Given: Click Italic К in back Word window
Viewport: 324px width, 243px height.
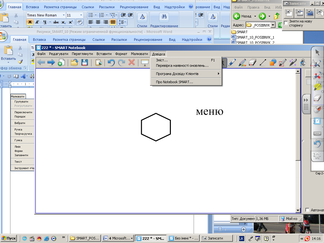Looking at the screenshot, I should (x=37, y=22).
